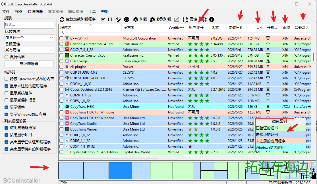
Task: Open settings with the gear toolbar icon
Action: point(204,19)
